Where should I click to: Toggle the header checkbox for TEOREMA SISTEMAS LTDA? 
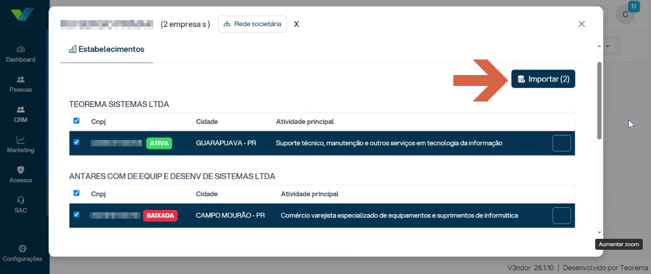coord(76,121)
